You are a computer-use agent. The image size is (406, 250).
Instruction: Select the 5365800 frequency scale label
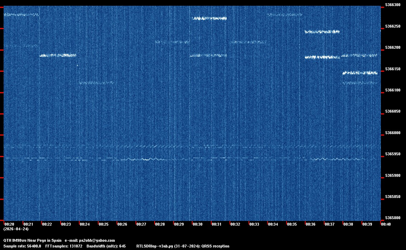392,218
